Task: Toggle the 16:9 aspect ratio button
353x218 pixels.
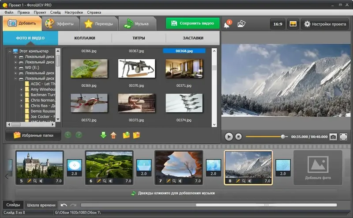Action: coord(278,24)
